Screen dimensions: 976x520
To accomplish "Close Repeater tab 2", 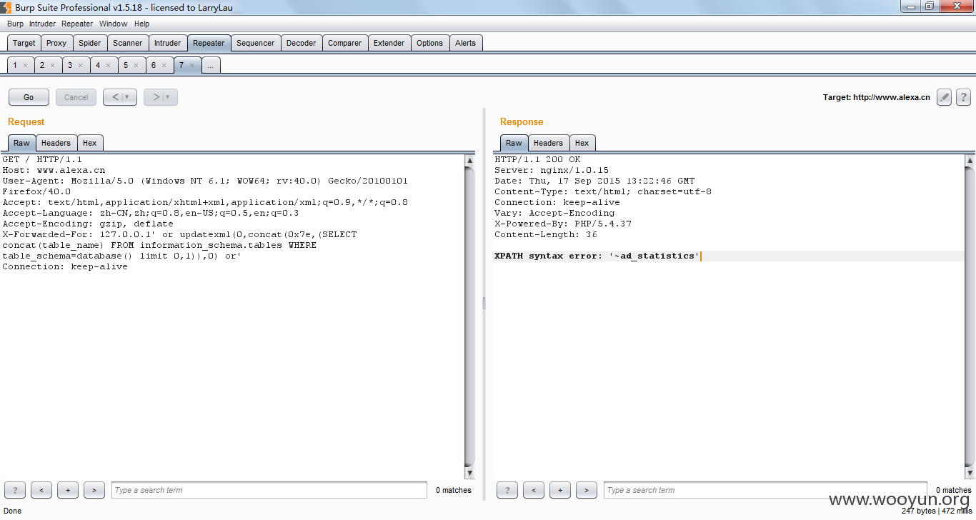I will point(52,65).
